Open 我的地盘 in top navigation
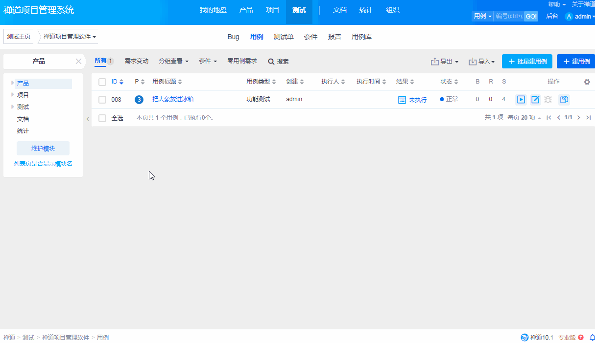Viewport: 595px width, 343px height. 213,10
